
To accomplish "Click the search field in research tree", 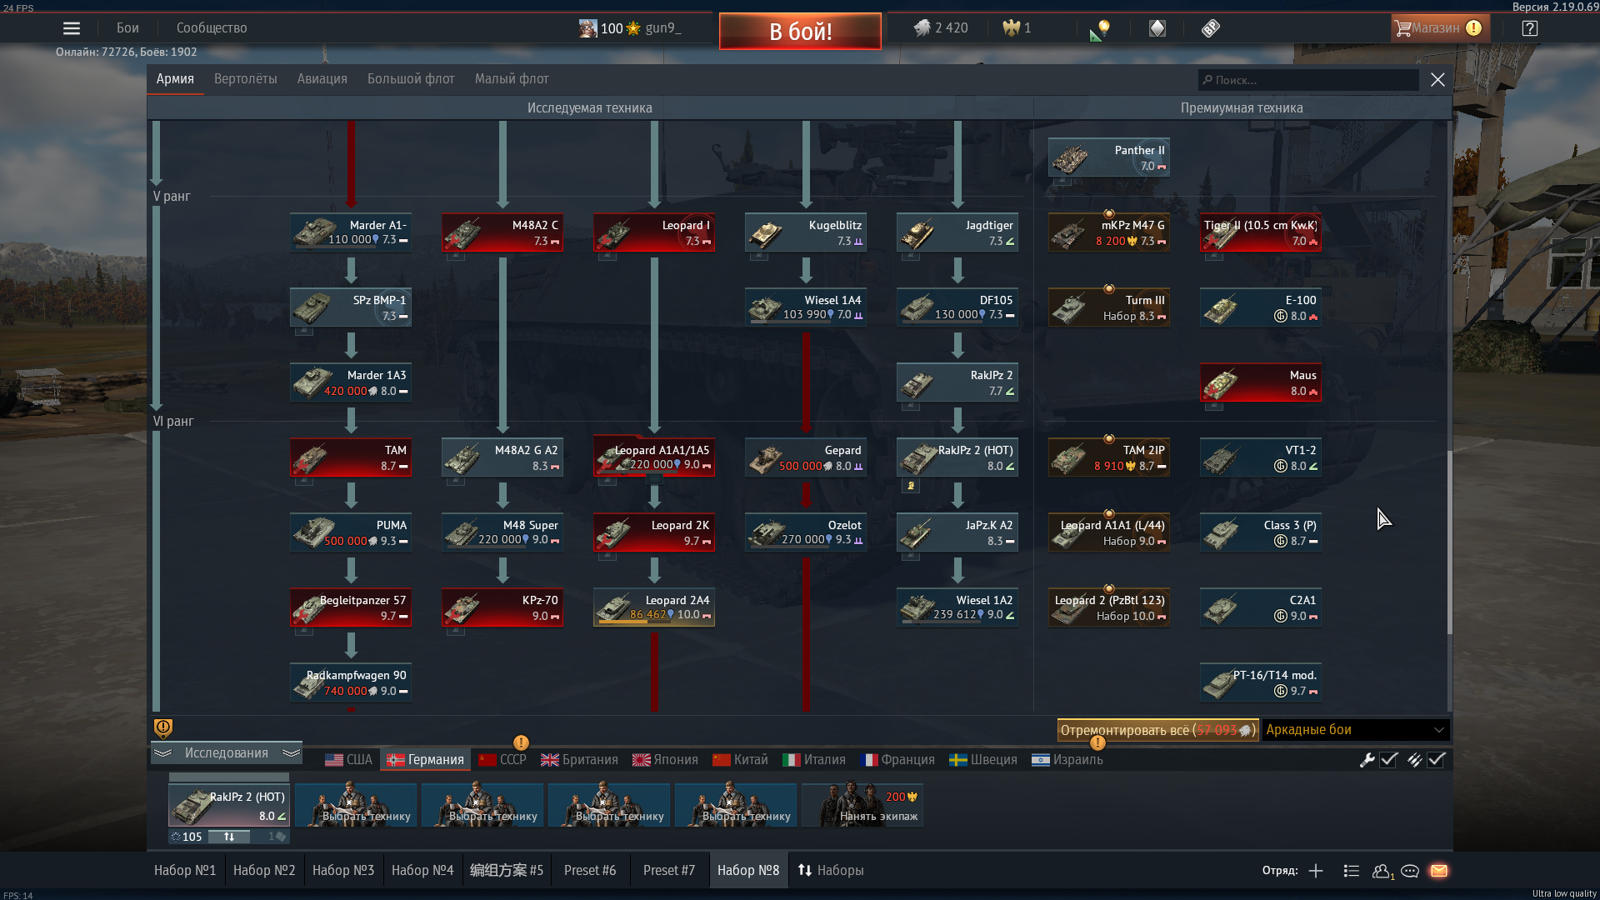I will [1308, 80].
